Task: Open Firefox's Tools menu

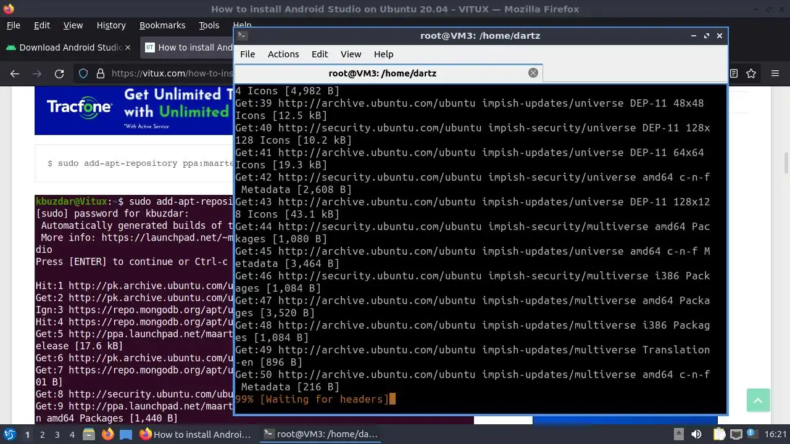Action: (209, 25)
